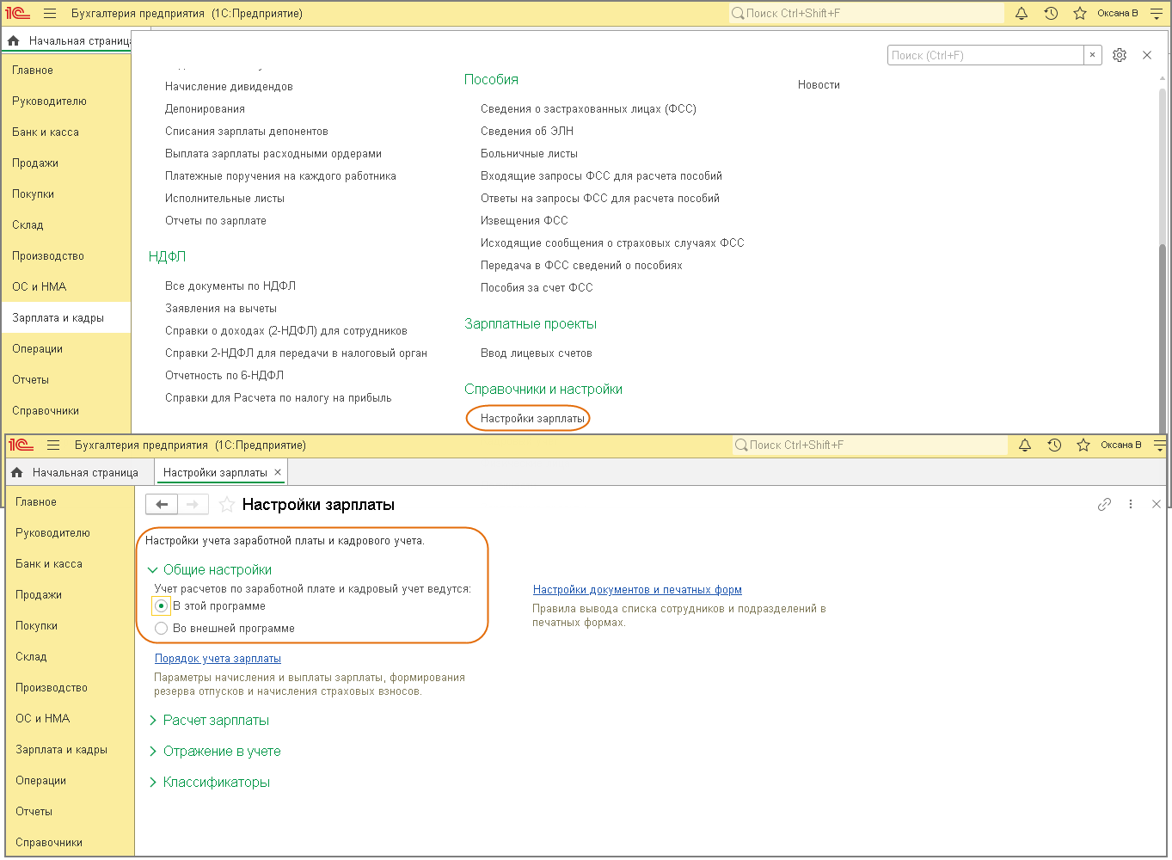Open Новости link in menu panel
Image resolution: width=1172 pixels, height=860 pixels.
tap(819, 85)
